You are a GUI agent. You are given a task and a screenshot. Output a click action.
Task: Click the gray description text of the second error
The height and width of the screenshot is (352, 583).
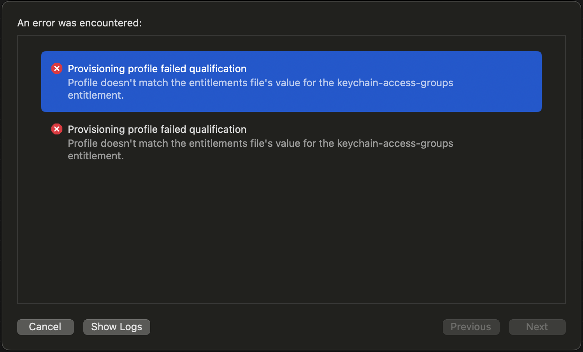click(x=234, y=144)
